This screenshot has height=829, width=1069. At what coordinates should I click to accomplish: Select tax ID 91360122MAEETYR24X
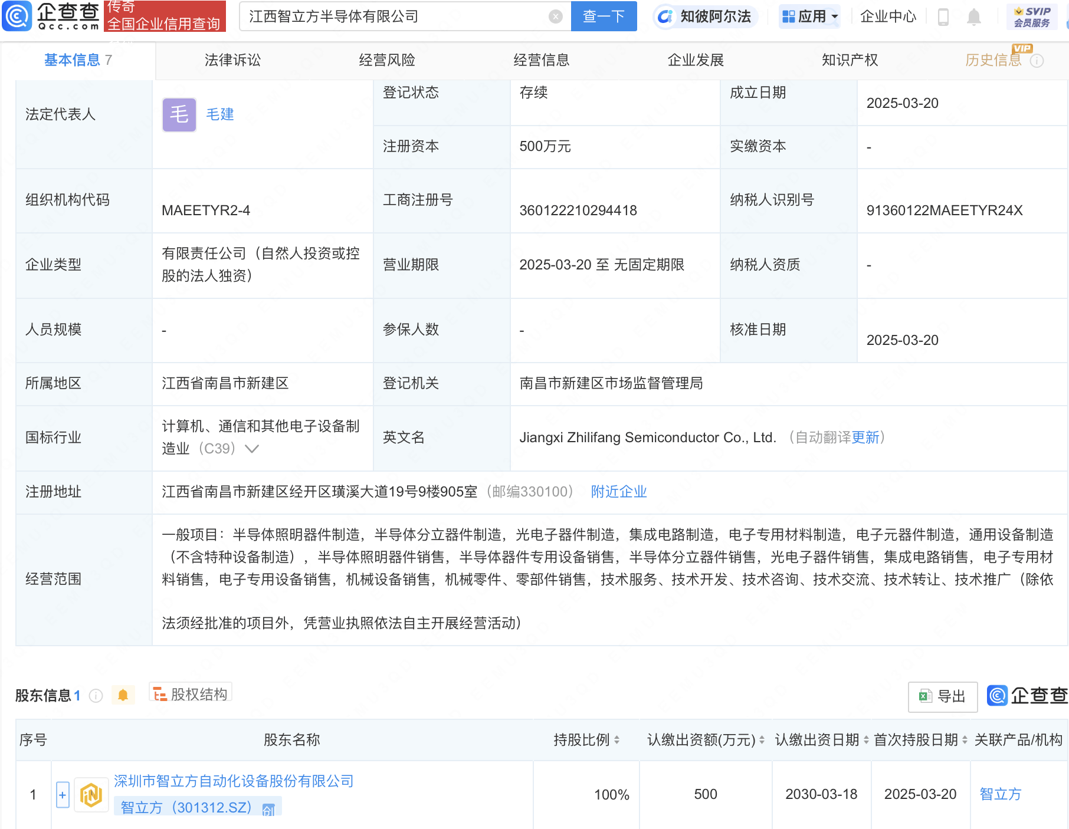[x=945, y=210]
